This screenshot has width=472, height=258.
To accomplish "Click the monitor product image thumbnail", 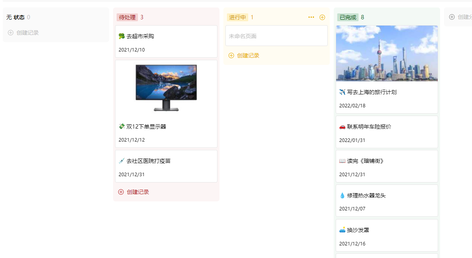I will [x=166, y=87].
